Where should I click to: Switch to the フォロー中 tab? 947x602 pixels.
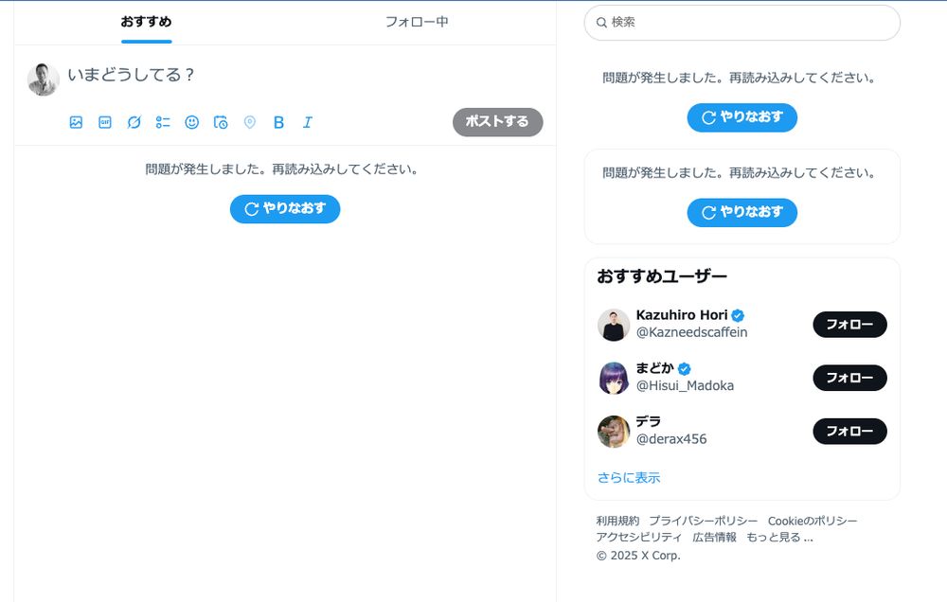click(x=418, y=21)
